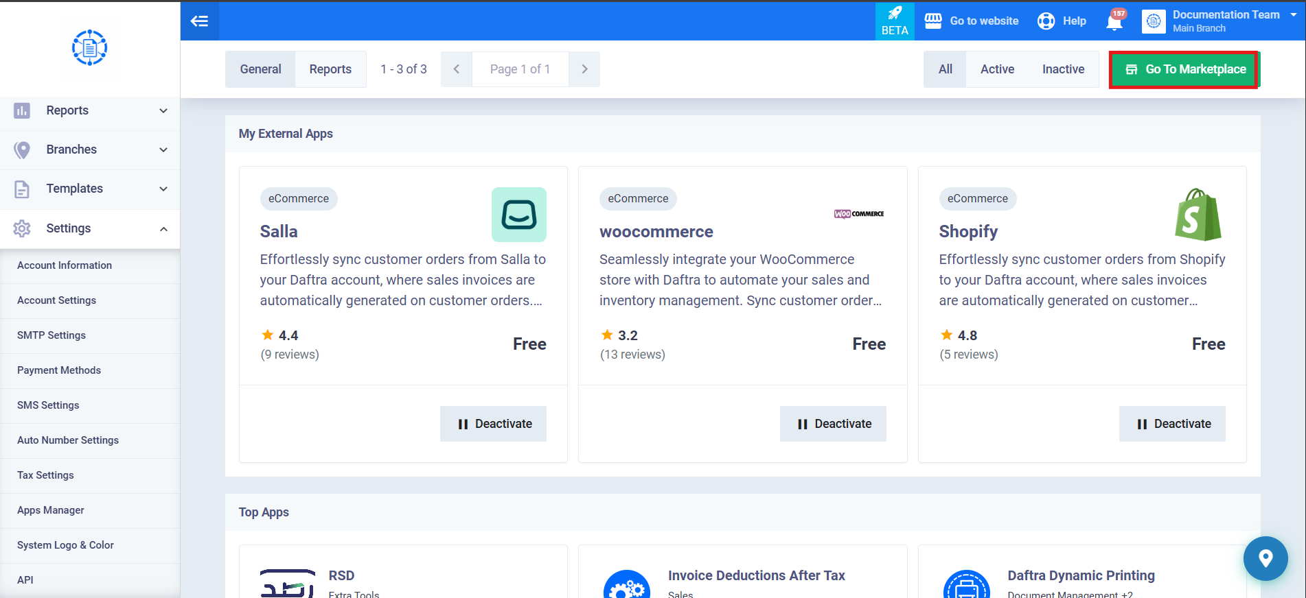Open System Logo & Color
Screen dimensions: 1306x598
[90, 545]
